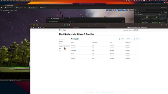The height and width of the screenshot is (94, 168).
Task: Open the Unreal Settings dropdown
Action: pos(164,8)
